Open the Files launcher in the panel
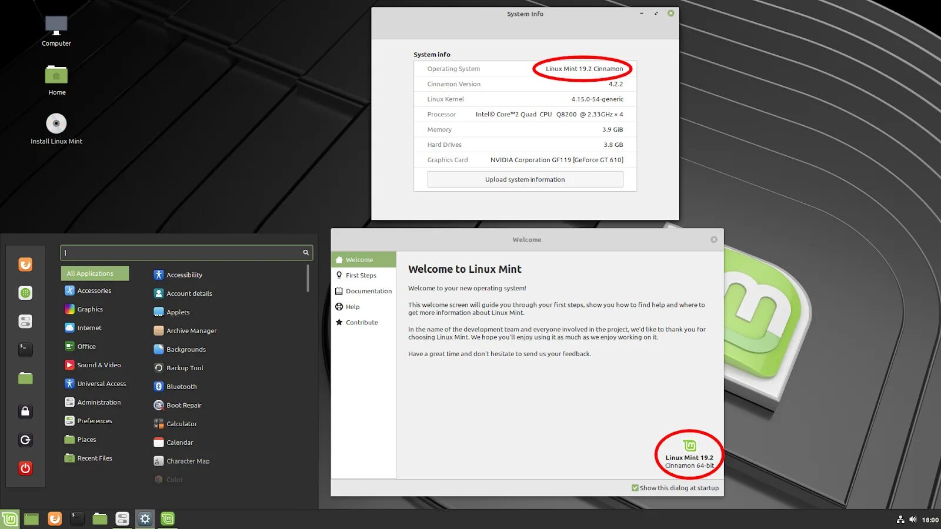This screenshot has width=941, height=529. point(100,518)
